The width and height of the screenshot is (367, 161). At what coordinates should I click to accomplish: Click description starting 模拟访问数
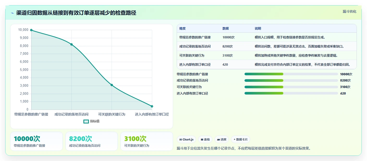(299, 46)
